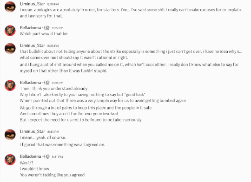This screenshot has height=182, width=251.
Task: Click Liminus_Star avatar beside the 8:34 PM message
Action: click(x=10, y=6)
